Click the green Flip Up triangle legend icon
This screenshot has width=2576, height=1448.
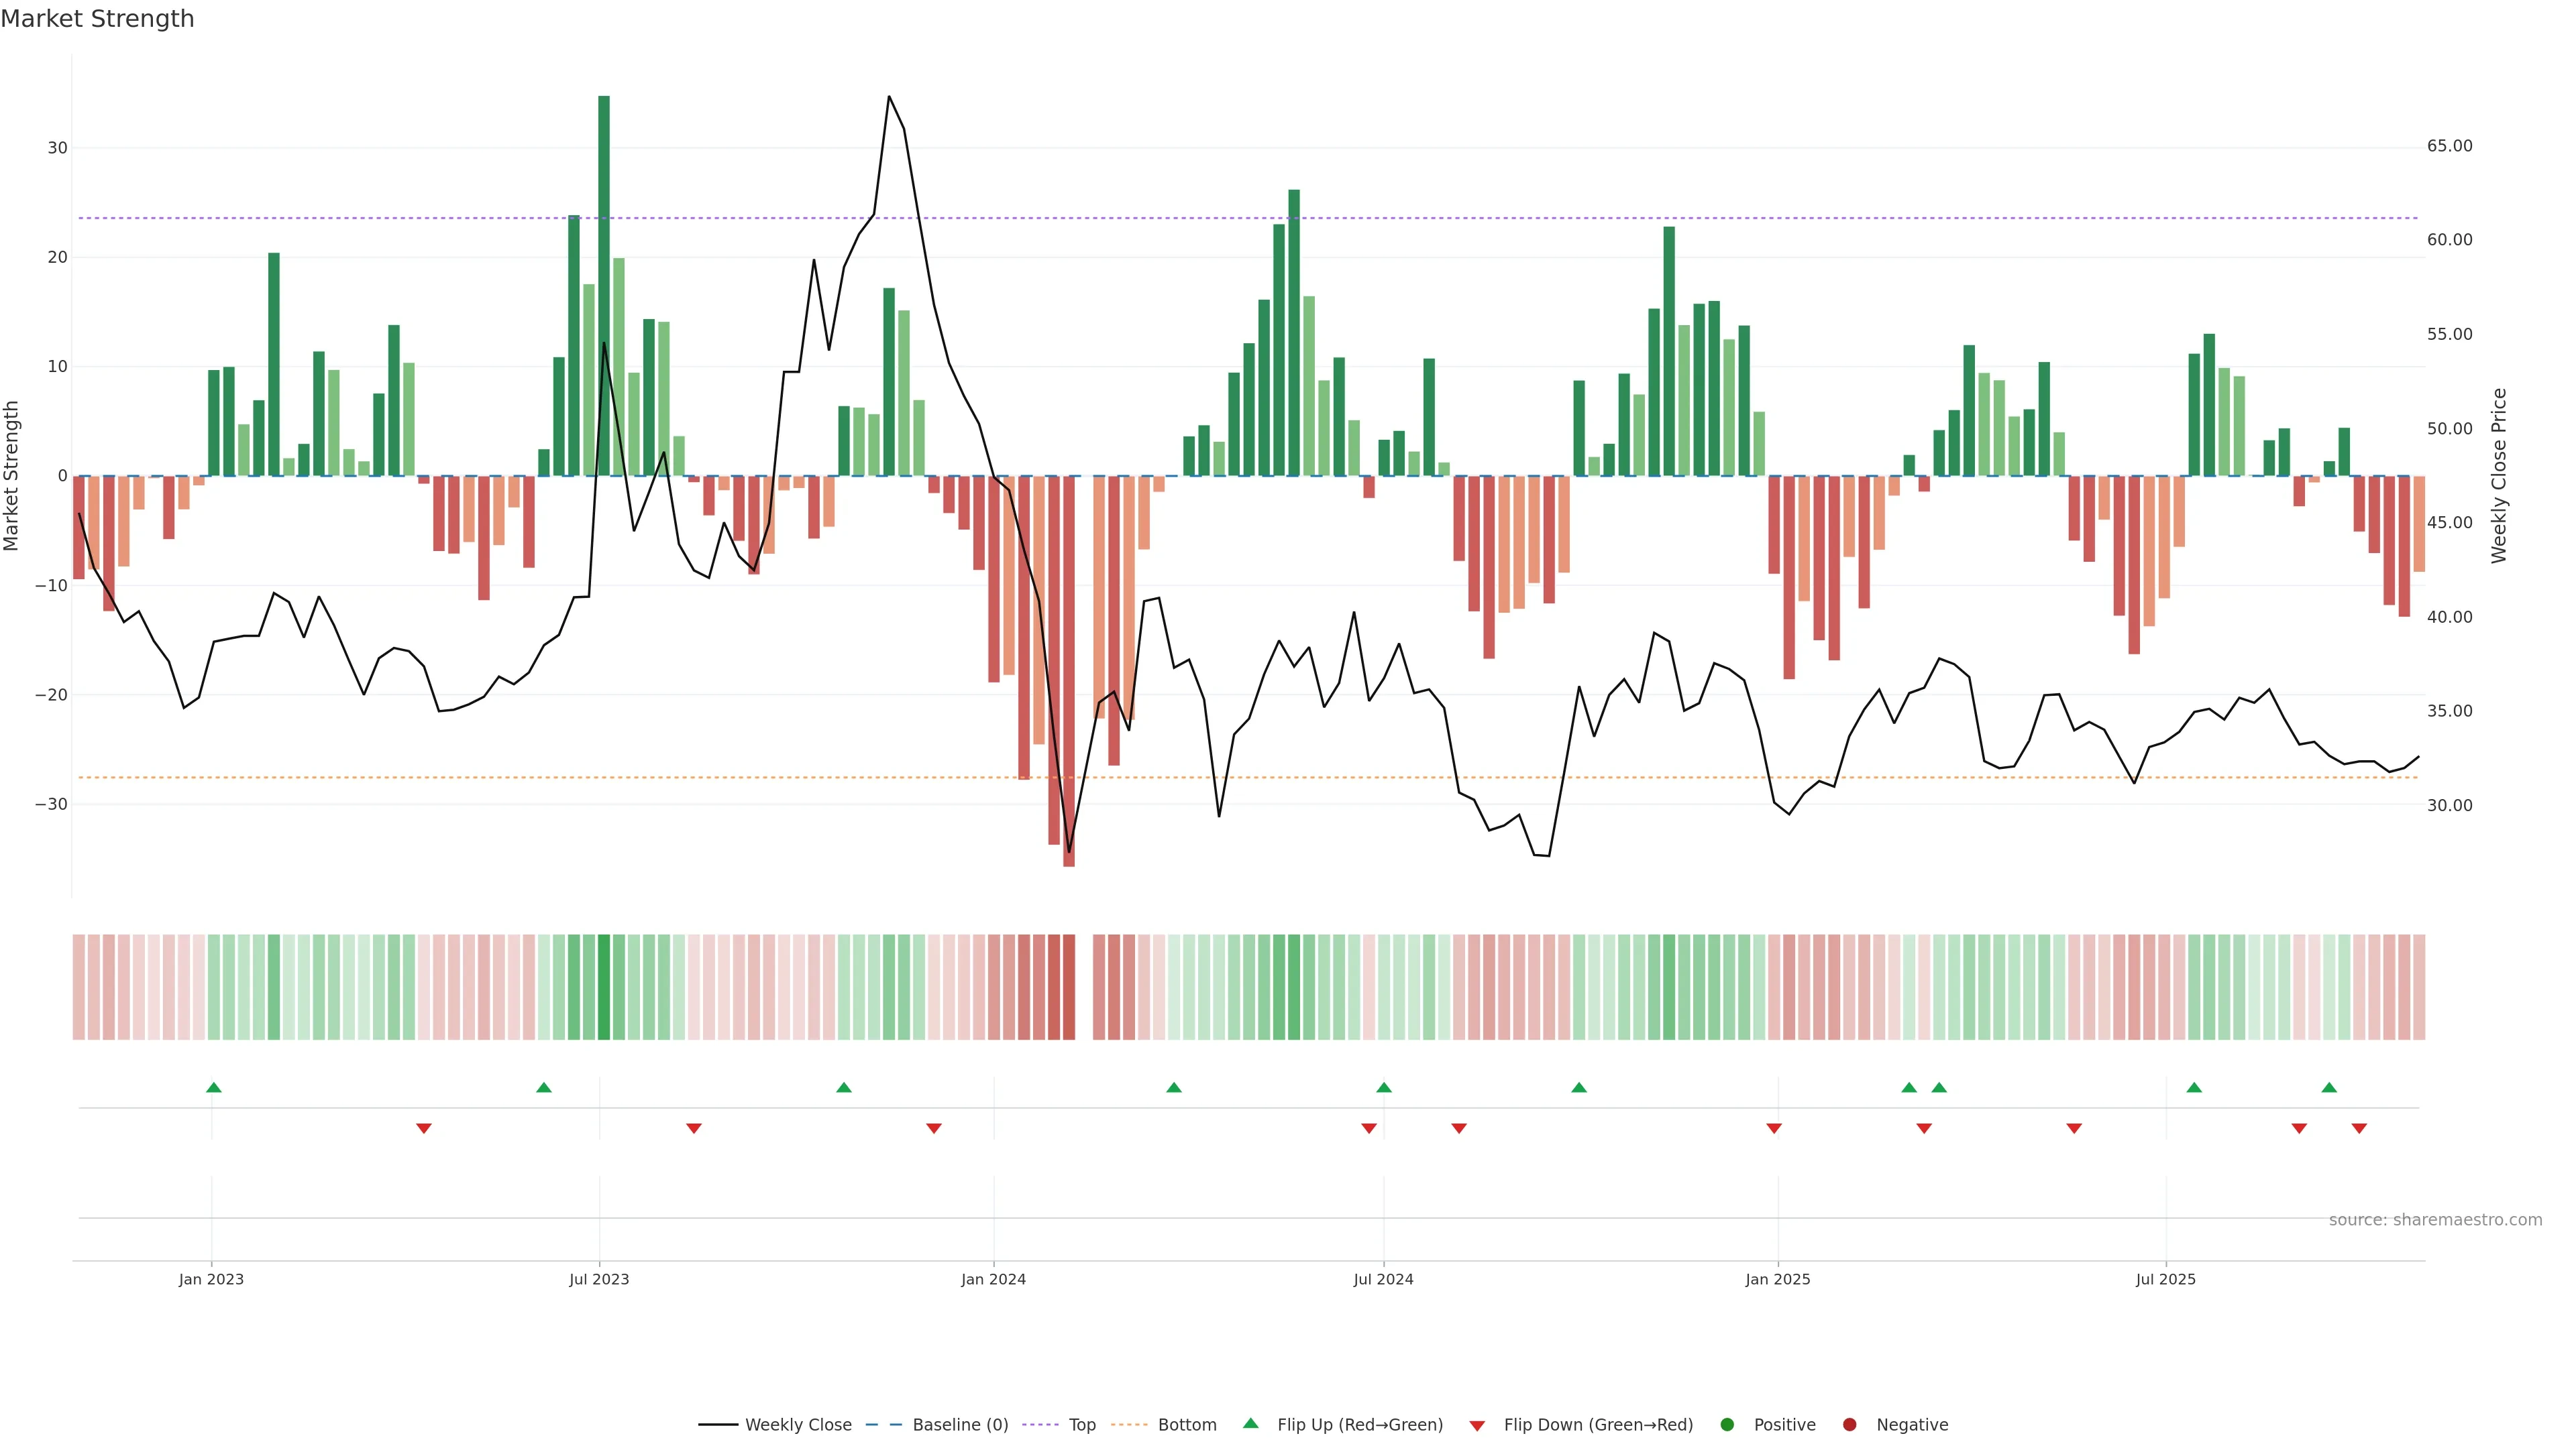1250,1423
